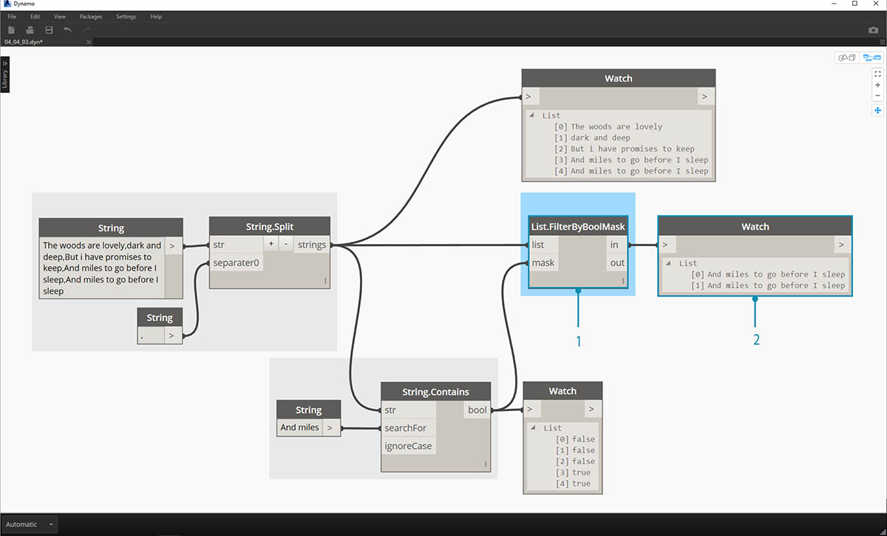
Task: Collapse the List in top Watch node
Action: tap(534, 115)
